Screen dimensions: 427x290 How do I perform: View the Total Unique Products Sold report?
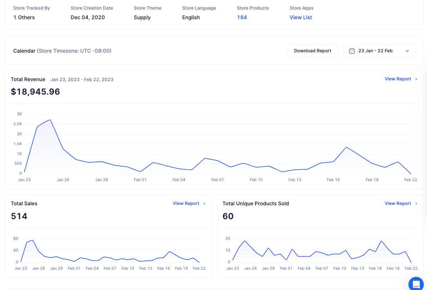[x=398, y=204]
